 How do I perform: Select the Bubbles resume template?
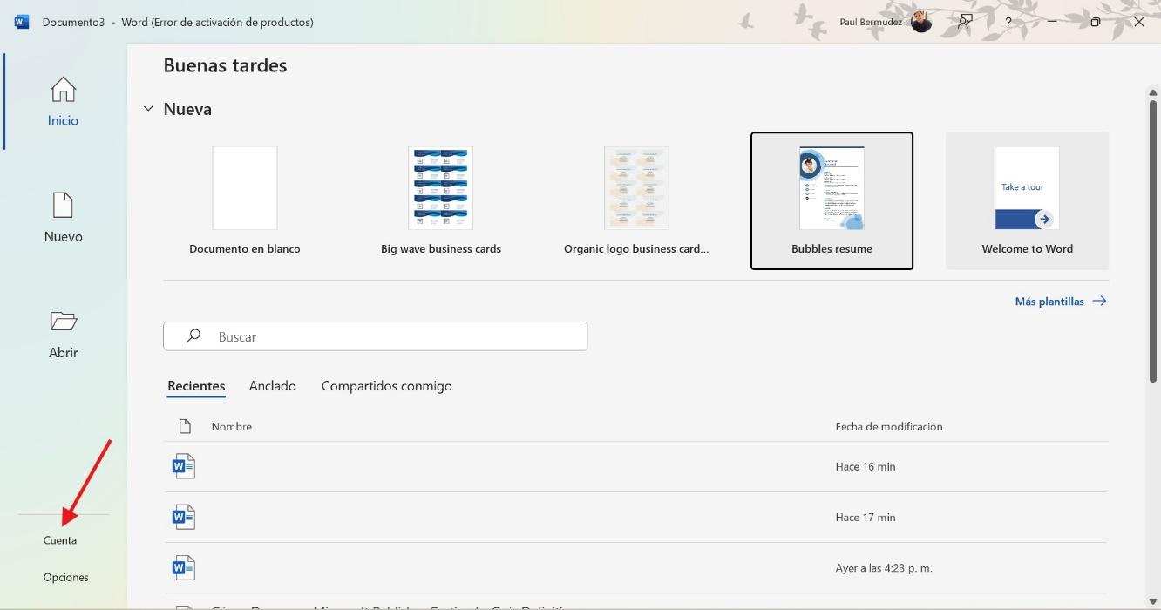[x=832, y=200]
